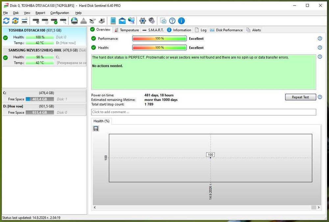
Task: Click the '481 days, 18 hours' power-on value
Action: (159, 95)
